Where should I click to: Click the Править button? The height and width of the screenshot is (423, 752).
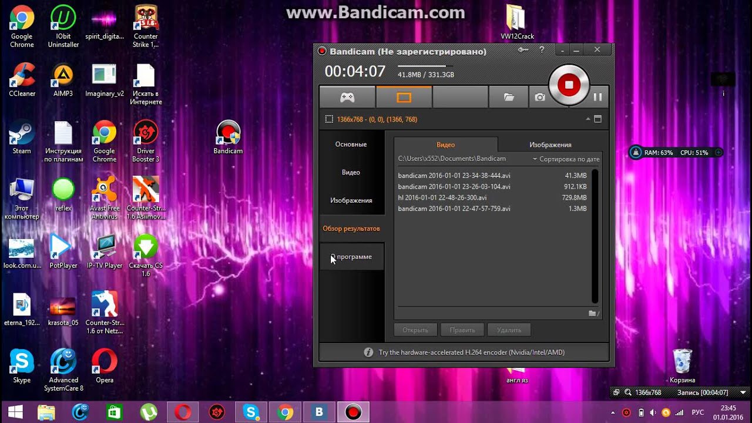[x=462, y=330]
